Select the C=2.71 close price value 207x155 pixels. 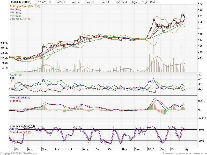click(105, 2)
